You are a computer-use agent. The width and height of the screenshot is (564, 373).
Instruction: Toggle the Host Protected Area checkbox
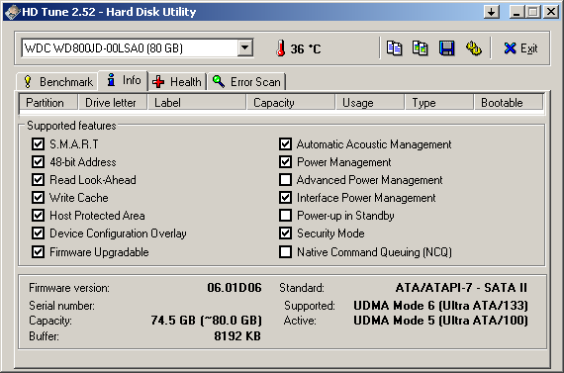click(x=38, y=216)
